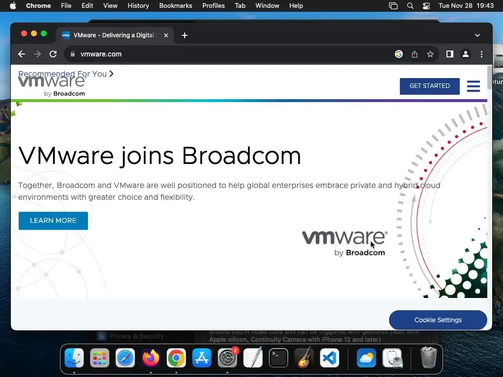Open Finder in the Dock
Image resolution: width=503 pixels, height=377 pixels.
pos(74,357)
